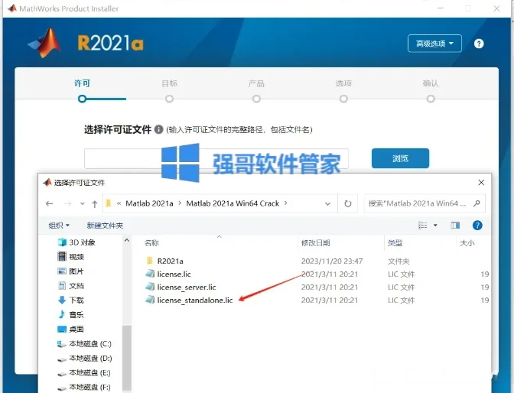Select the 选项 step tab
Image resolution: width=514 pixels, height=393 pixels.
point(343,83)
